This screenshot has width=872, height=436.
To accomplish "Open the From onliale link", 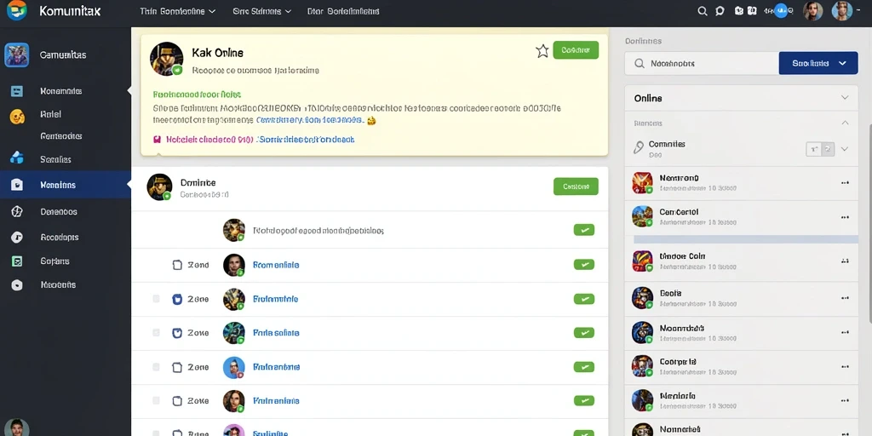I will click(x=276, y=266).
